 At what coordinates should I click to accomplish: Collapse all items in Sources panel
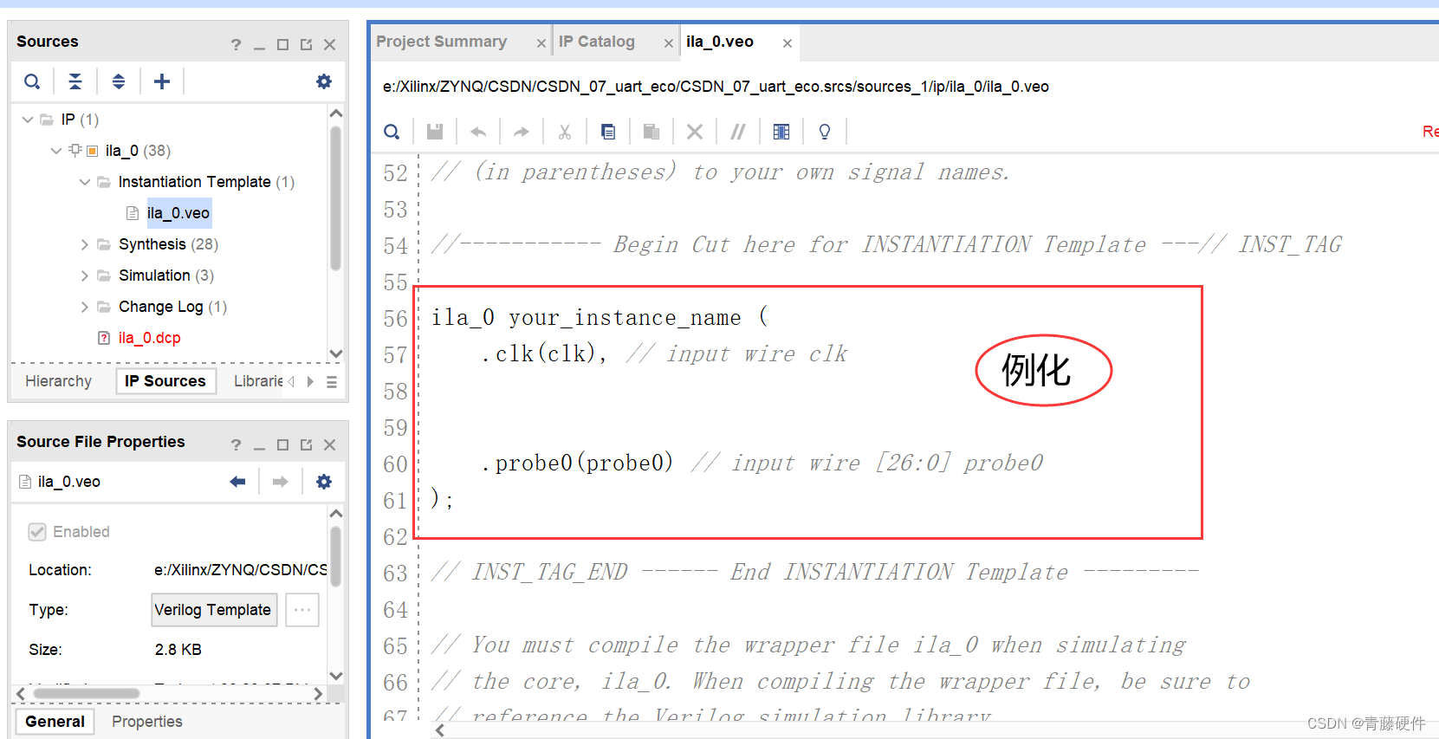coord(75,81)
